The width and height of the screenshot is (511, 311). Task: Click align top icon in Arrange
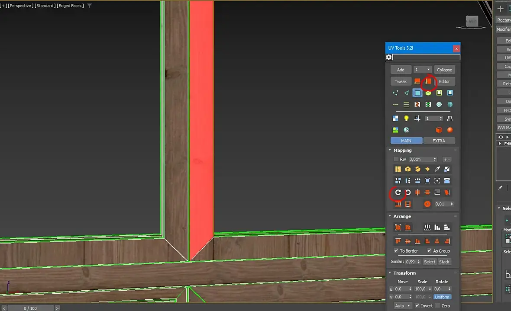click(398, 241)
